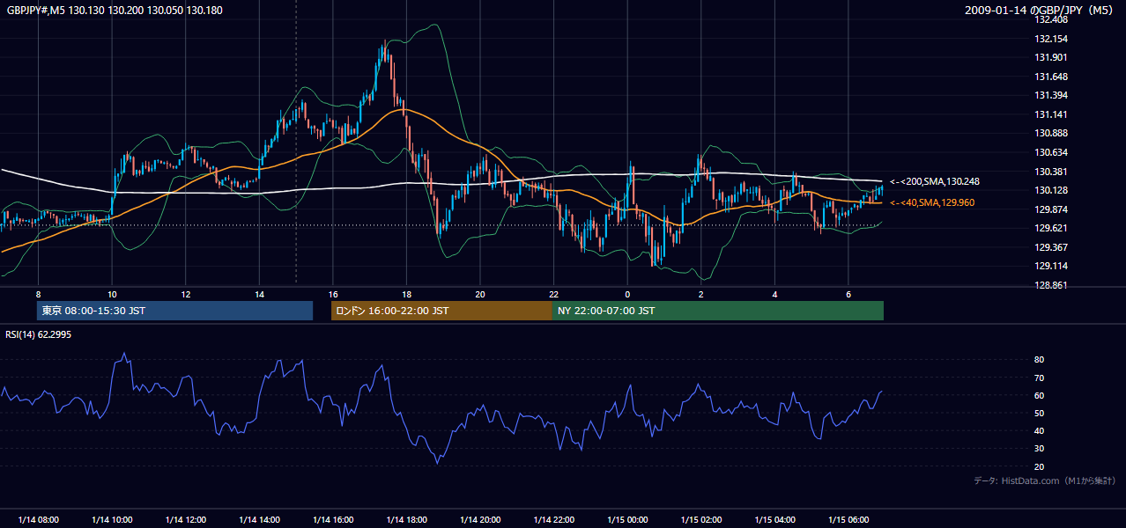The image size is (1126, 528).
Task: Click price axis value 132.408
Action: pos(1053,19)
